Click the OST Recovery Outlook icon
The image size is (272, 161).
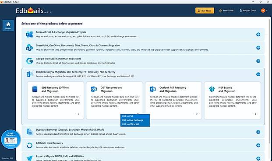[x=94, y=89]
